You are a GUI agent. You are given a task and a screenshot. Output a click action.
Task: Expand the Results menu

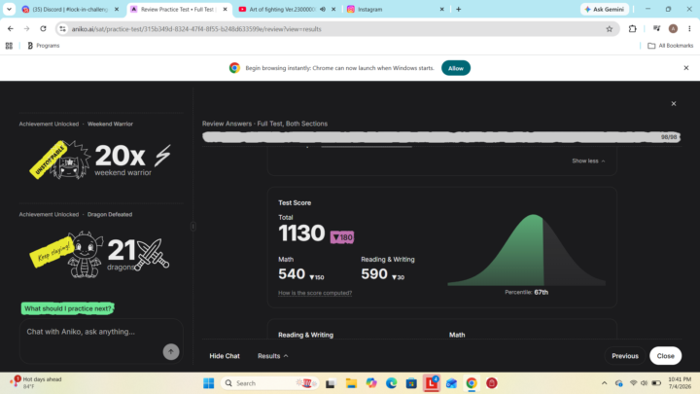tap(273, 356)
